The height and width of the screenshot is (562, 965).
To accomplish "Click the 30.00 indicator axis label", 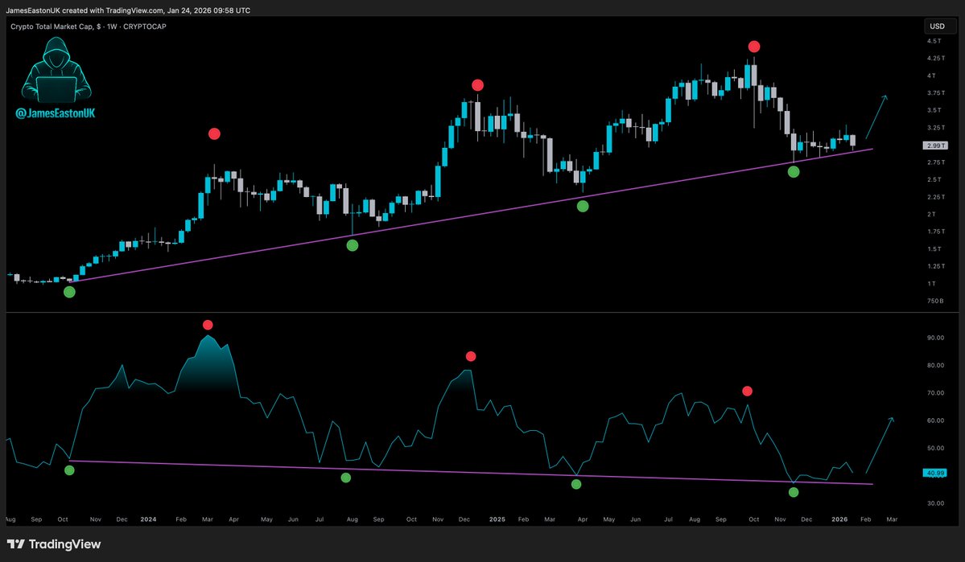I will pyautogui.click(x=935, y=503).
